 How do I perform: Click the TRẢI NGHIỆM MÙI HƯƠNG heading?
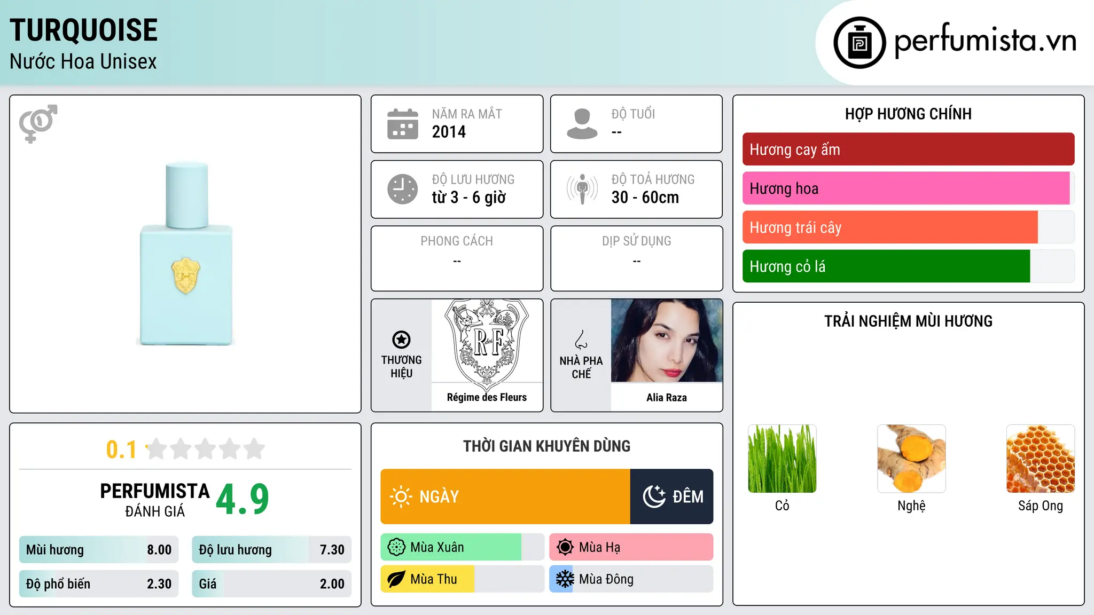point(908,321)
